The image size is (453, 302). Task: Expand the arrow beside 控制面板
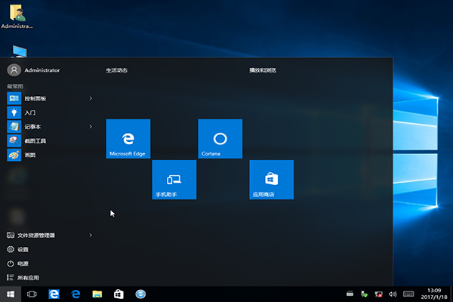click(x=91, y=98)
